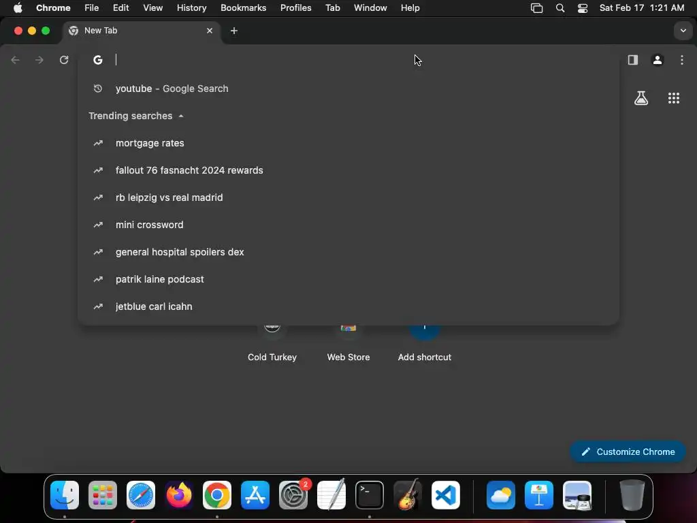Screen dimensions: 697x523
Task: Open the tab search dropdown arrow
Action: click(683, 31)
